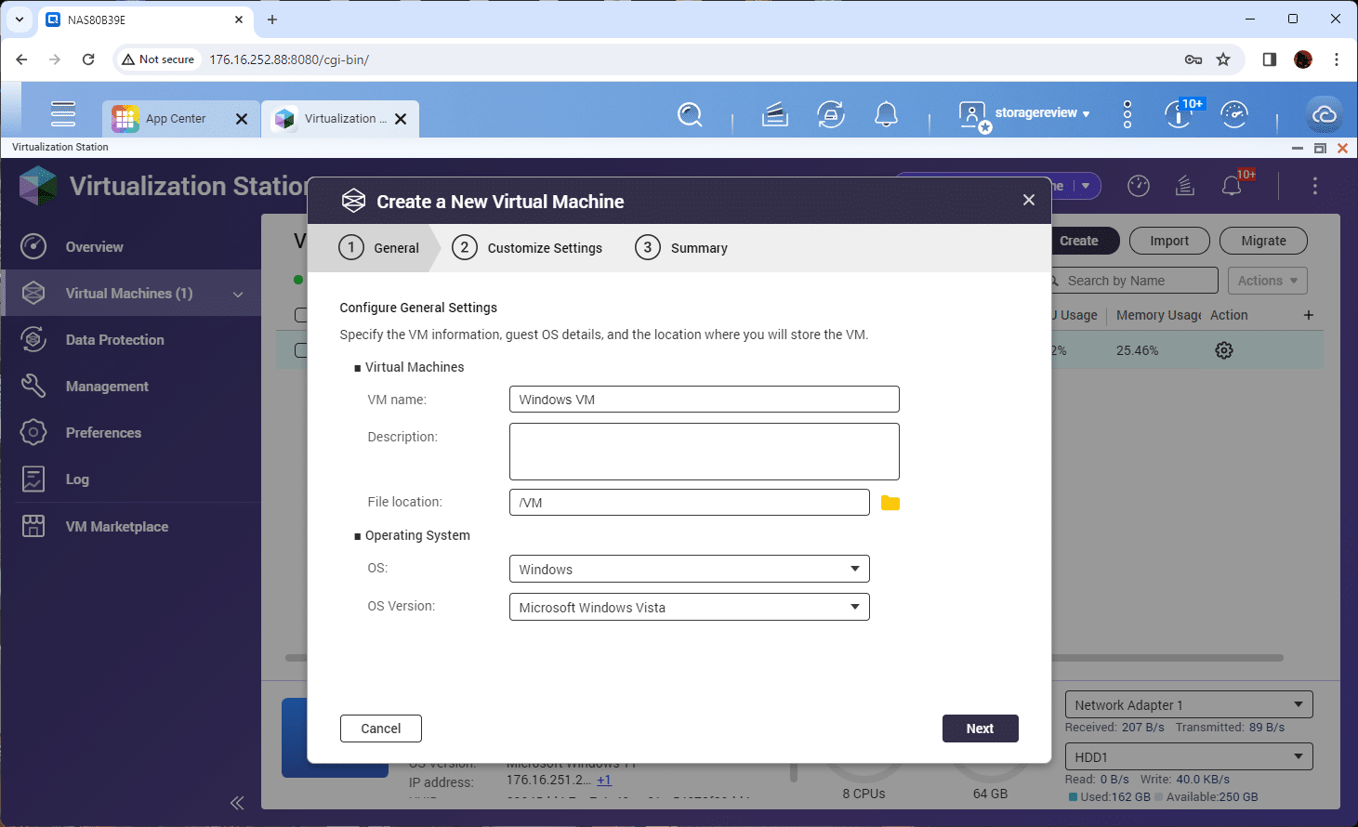Screen dimensions: 1358x827
Task: Open external devices sync icon in header
Action: [x=831, y=114]
